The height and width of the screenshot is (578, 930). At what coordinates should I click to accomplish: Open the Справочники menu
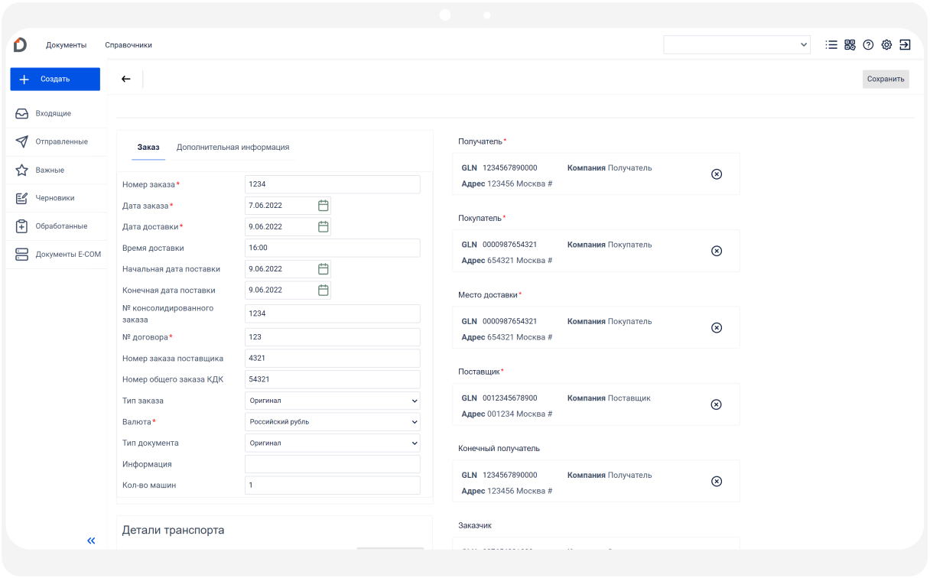[128, 45]
